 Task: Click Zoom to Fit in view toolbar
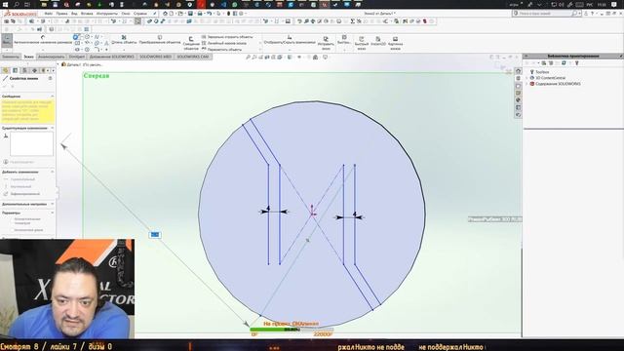(x=248, y=58)
